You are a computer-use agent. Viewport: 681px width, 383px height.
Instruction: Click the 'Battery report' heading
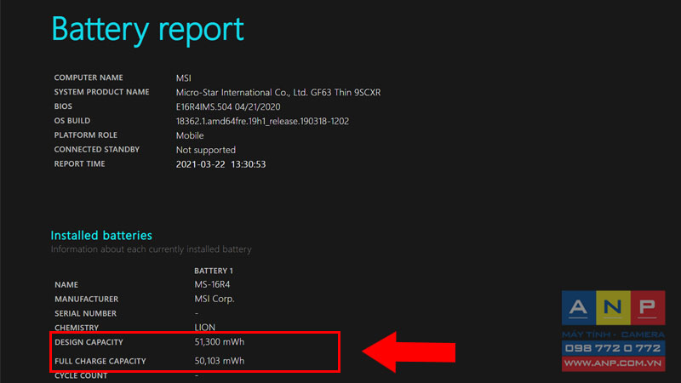tap(147, 30)
